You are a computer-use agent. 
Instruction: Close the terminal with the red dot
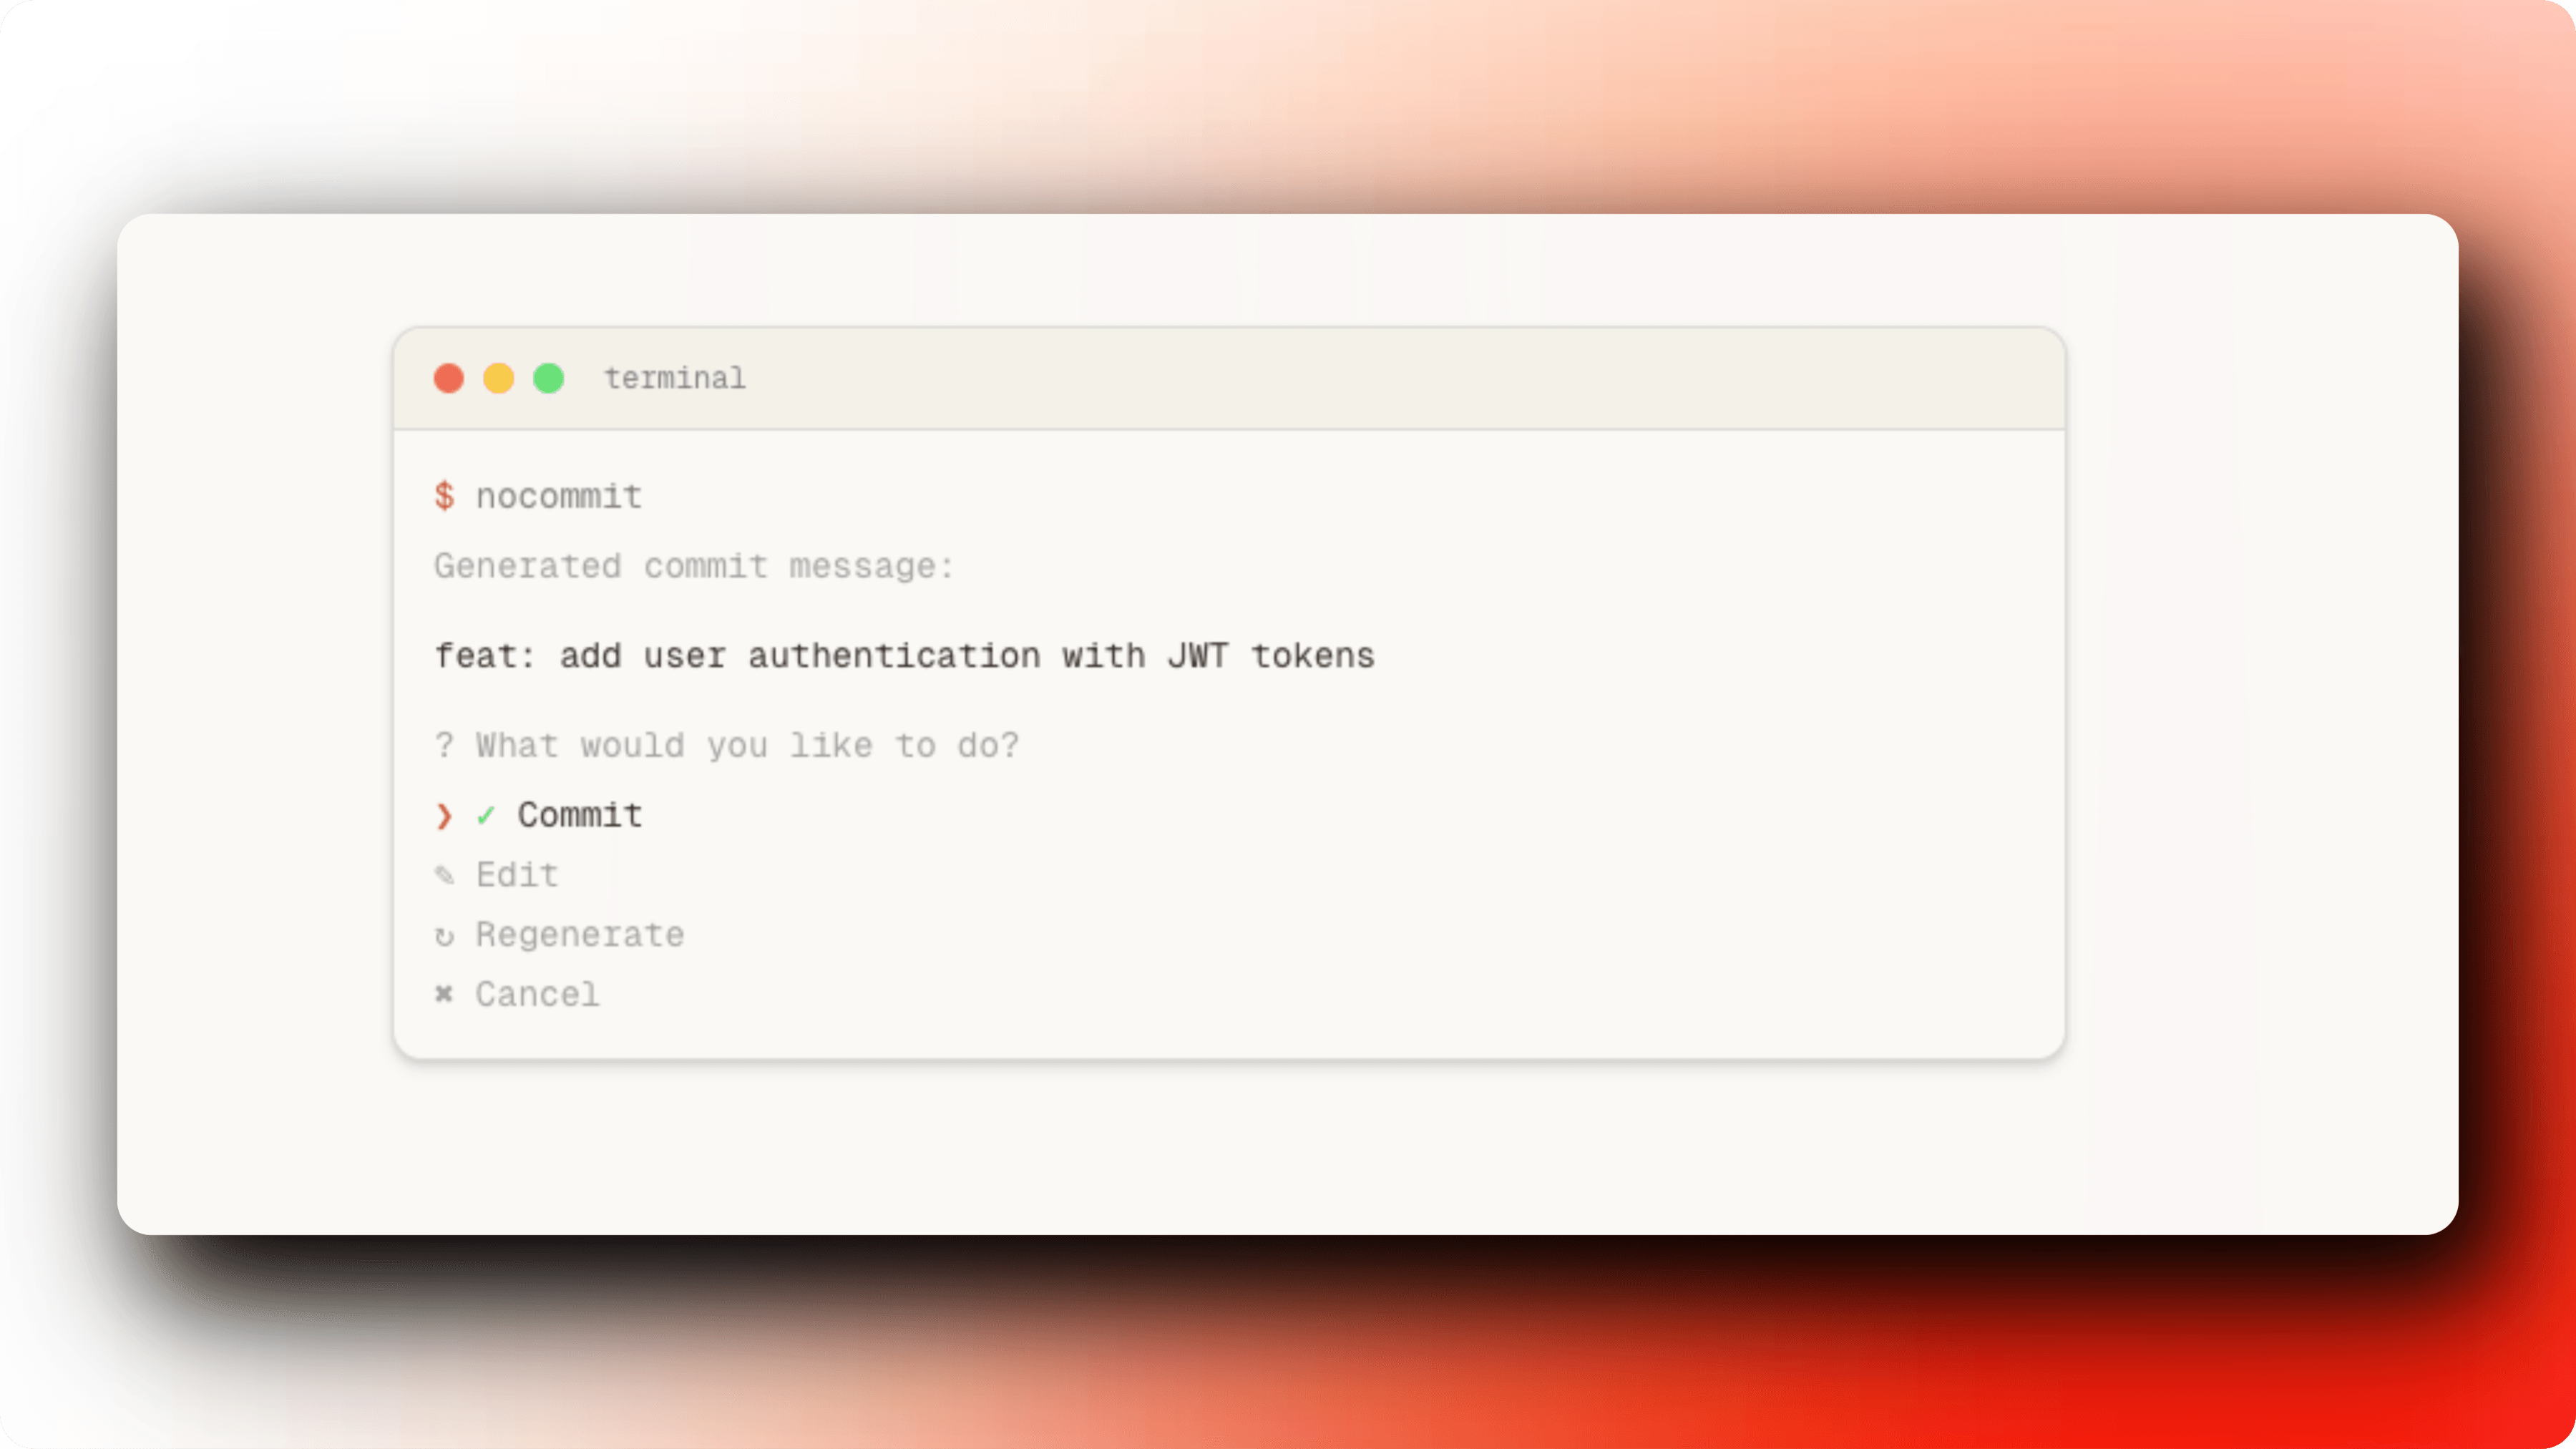(x=449, y=379)
